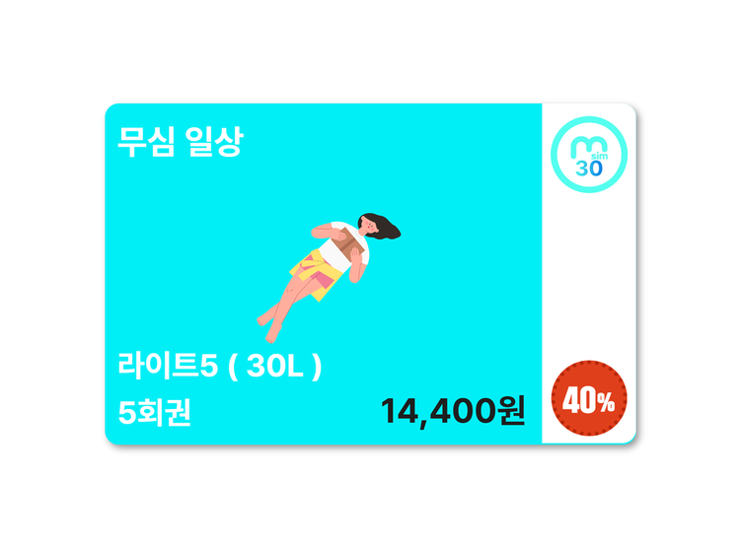Click the small sim text in logo
Image resolution: width=740 pixels, height=548 pixels.
(599, 156)
